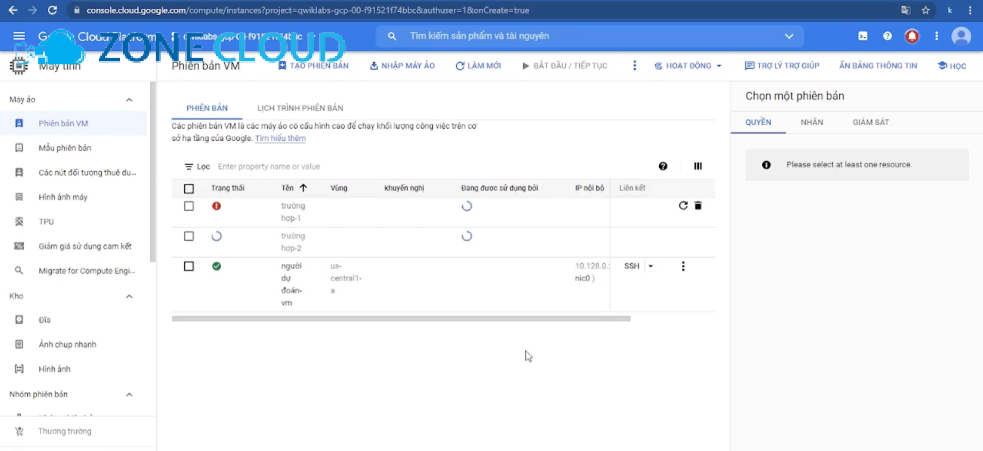The width and height of the screenshot is (983, 451).
Task: Open the hamburger navigation menu
Action: click(19, 36)
